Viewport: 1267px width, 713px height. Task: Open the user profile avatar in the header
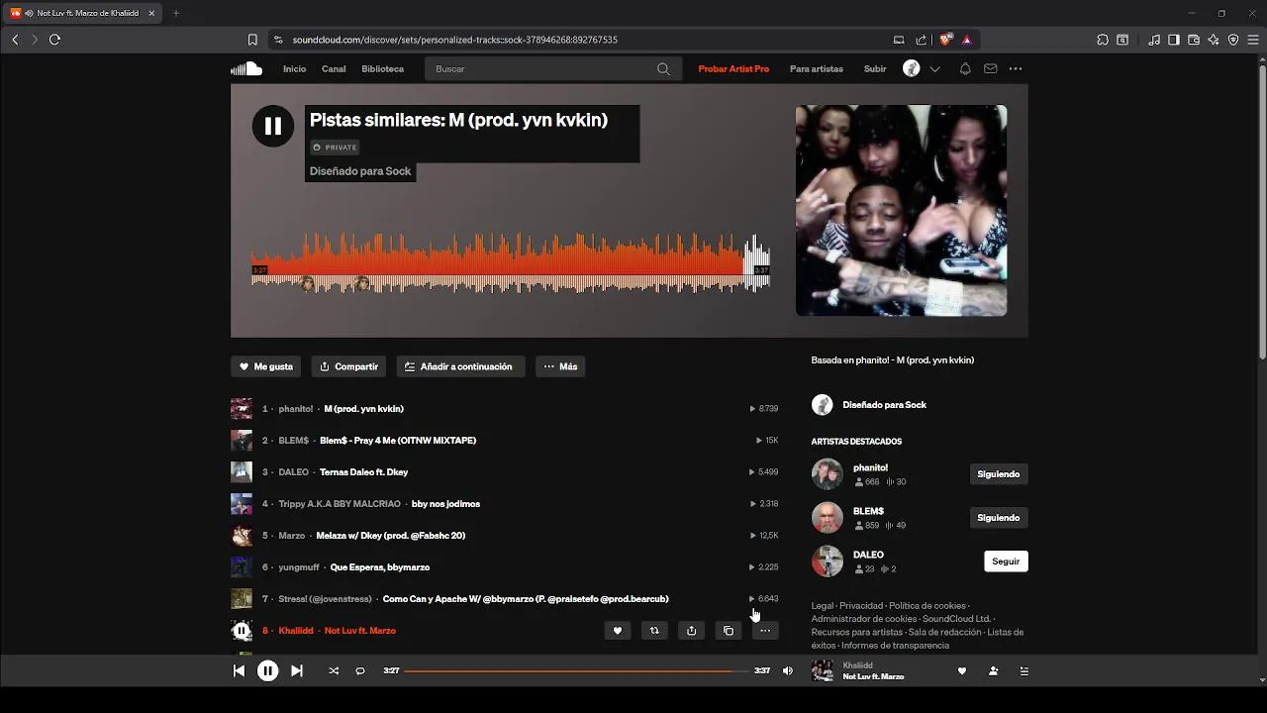(x=912, y=68)
